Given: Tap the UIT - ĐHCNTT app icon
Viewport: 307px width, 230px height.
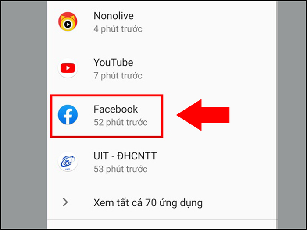Looking at the screenshot, I should click(68, 162).
